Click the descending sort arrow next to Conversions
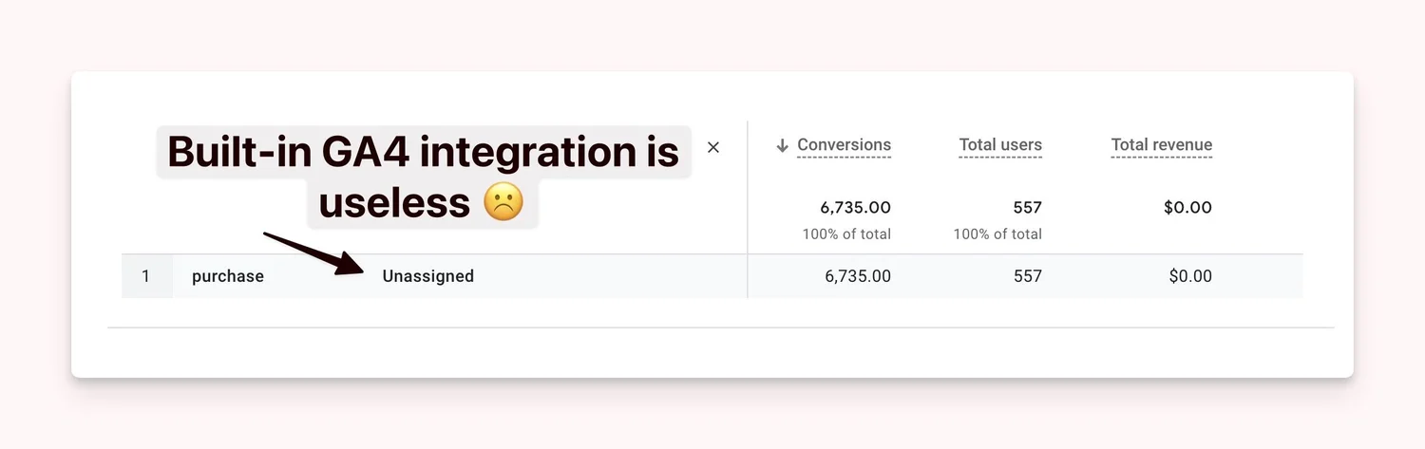The image size is (1425, 449). (x=783, y=145)
